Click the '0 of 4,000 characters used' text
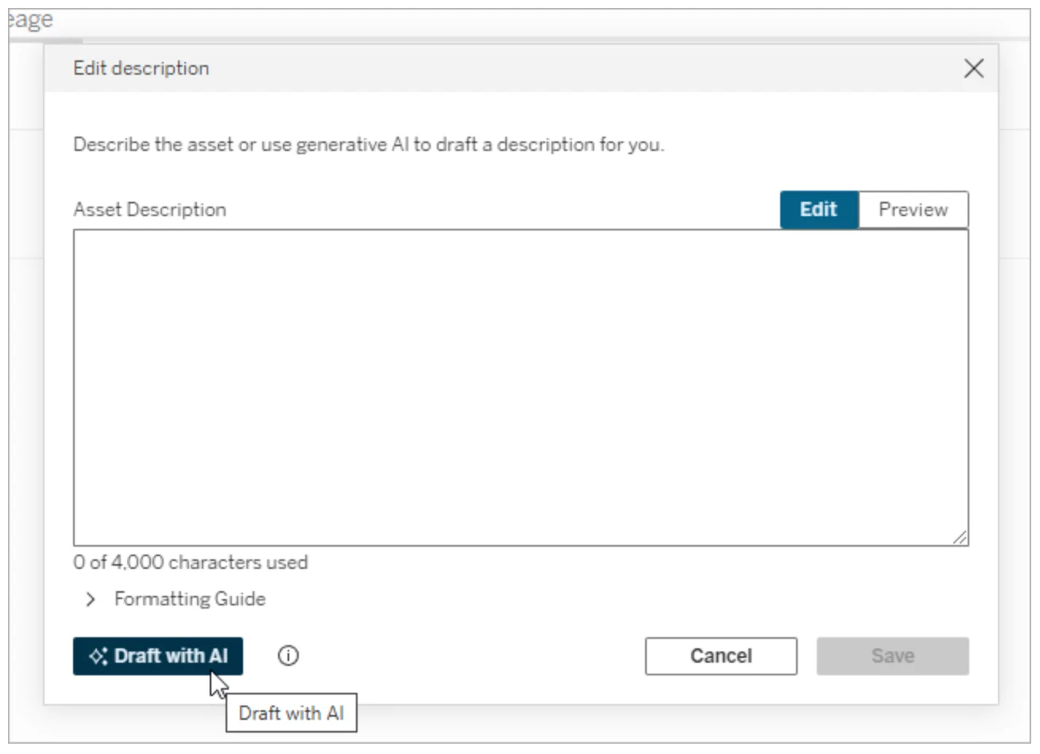 click(x=191, y=563)
